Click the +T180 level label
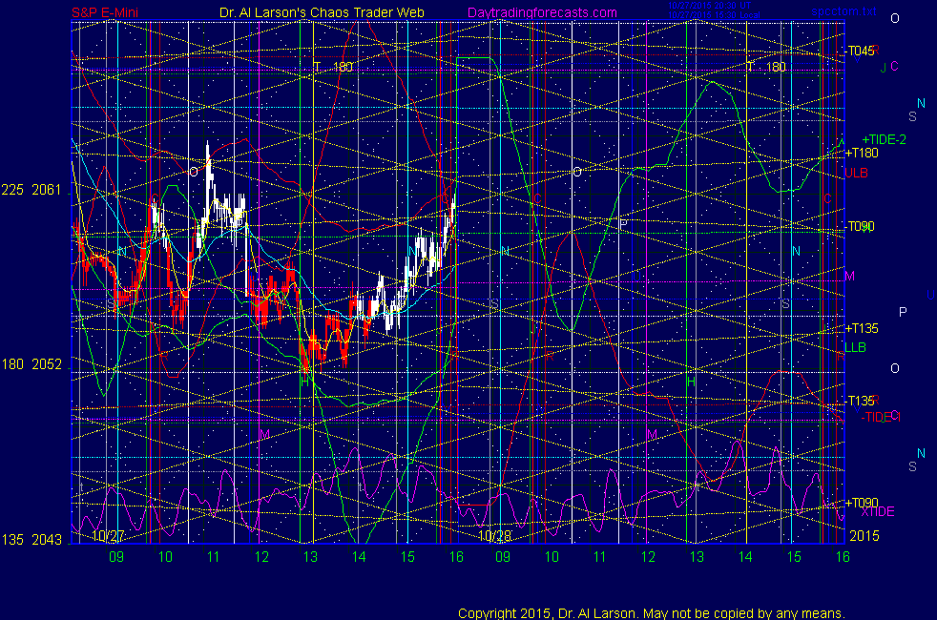 point(862,153)
